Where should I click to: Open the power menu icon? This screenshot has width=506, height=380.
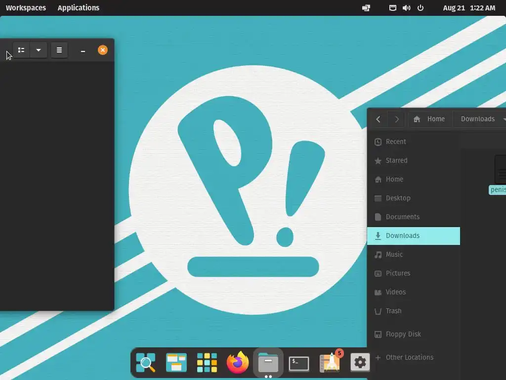(x=420, y=8)
